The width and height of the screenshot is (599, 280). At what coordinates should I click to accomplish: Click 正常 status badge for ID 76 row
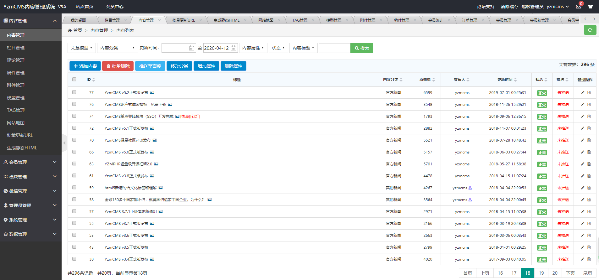coord(542,105)
